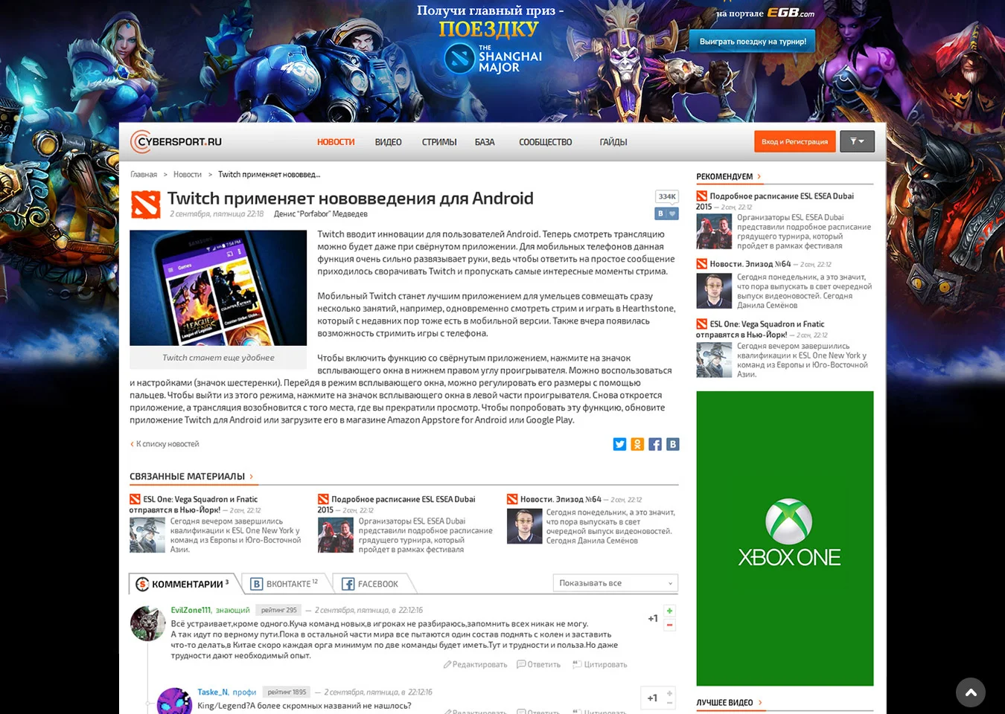This screenshot has width=1005, height=714.
Task: Expand the СВЯЗАННЫЕ МАТЕРИАЛЫ section arrow
Action: point(252,477)
